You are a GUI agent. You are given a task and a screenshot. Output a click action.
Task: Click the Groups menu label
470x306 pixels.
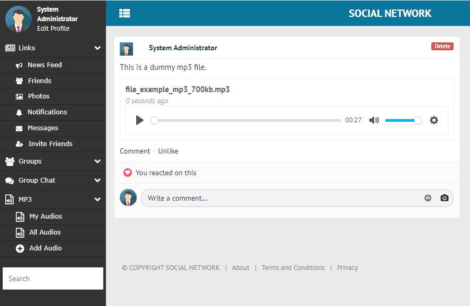tap(30, 161)
